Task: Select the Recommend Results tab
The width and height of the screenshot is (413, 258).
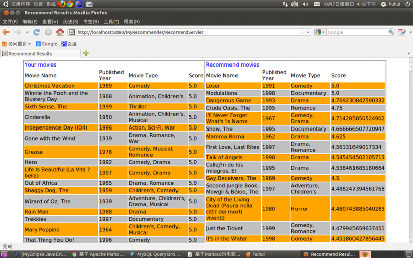Action: pyautogui.click(x=40, y=54)
